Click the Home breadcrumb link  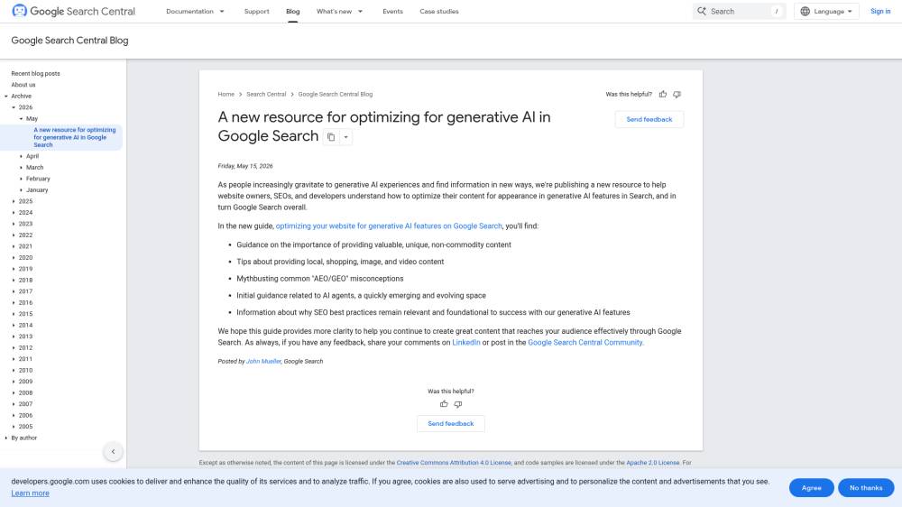coord(226,94)
